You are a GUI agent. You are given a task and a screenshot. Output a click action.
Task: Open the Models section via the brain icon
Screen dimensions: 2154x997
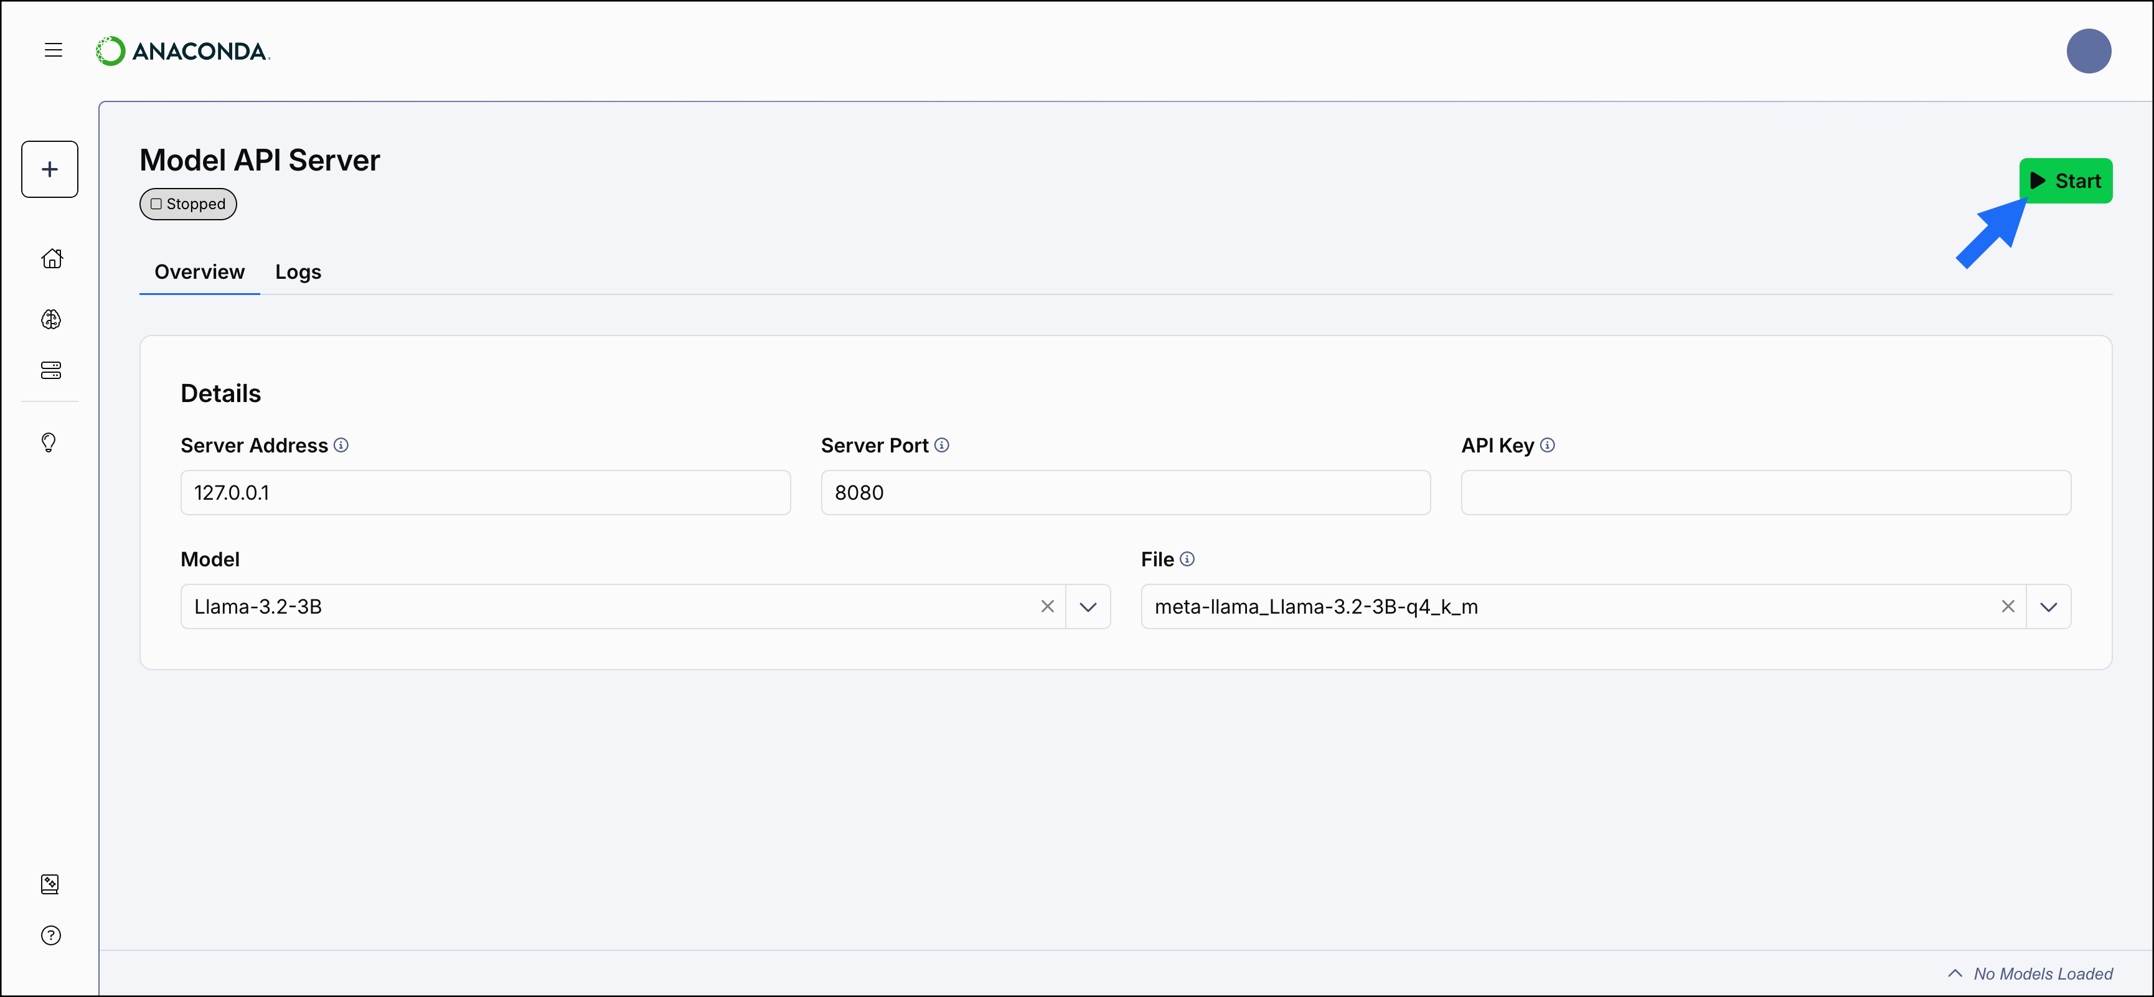[51, 319]
